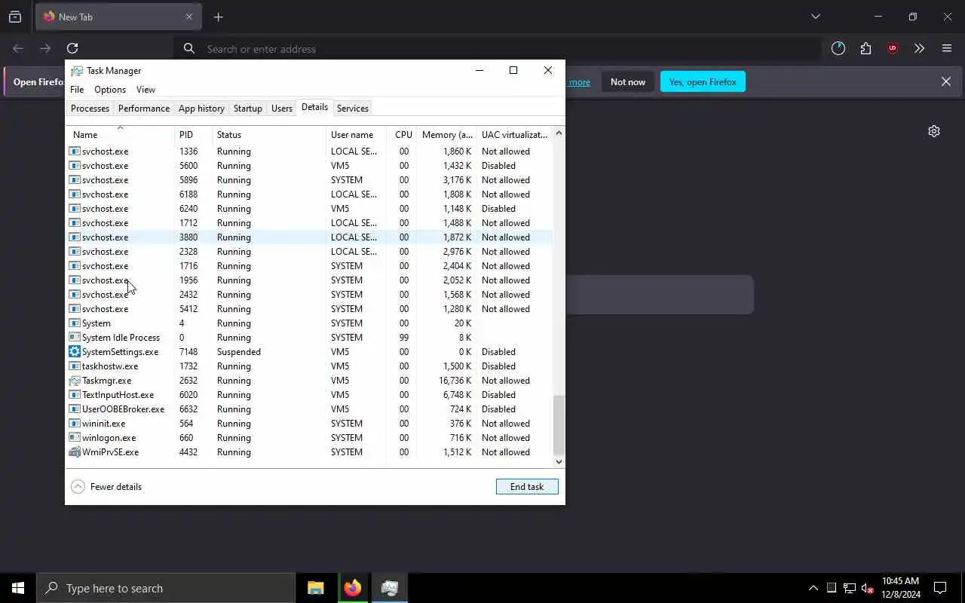Open the circular sync icon in toolbar
This screenshot has height=603, width=965.
838,48
